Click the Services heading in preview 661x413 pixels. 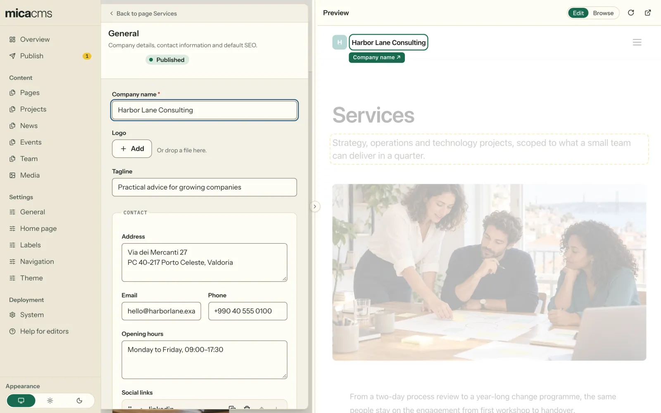pyautogui.click(x=373, y=115)
